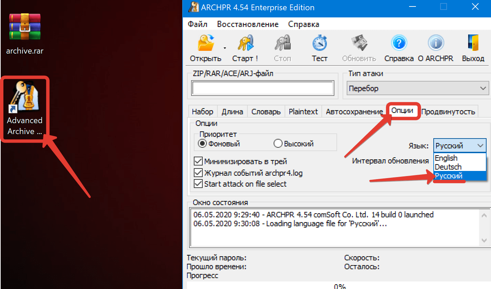Toggle Минимизировать в трей checkbox
491x289 pixels.
[198, 161]
